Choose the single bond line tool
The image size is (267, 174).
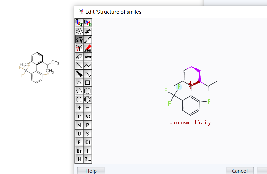coord(79,65)
